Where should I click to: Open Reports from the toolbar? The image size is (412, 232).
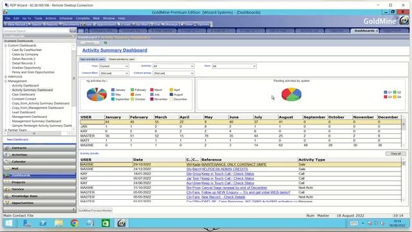pyautogui.click(x=50, y=24)
